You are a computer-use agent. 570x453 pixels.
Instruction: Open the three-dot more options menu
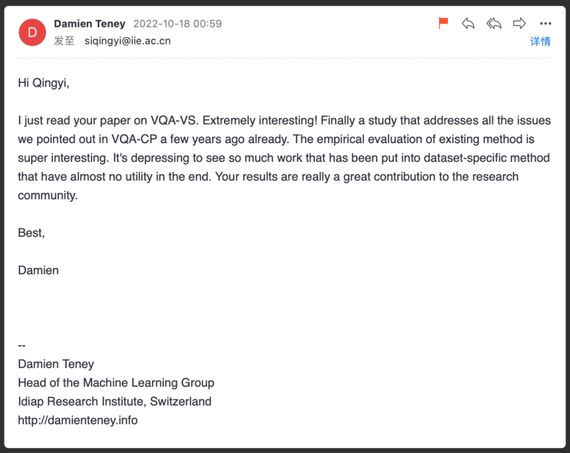point(545,23)
